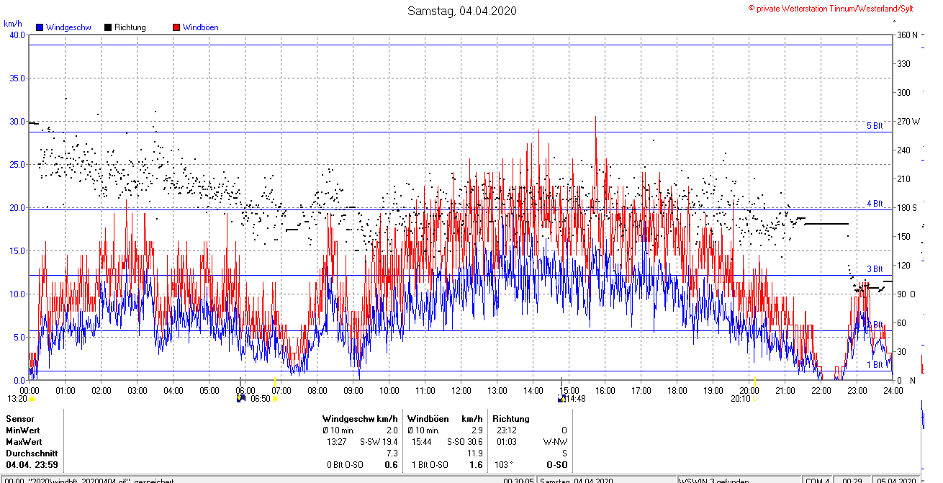The width and height of the screenshot is (943, 483).
Task: Click the Windböen km/h table header
Action: pyautogui.click(x=445, y=418)
